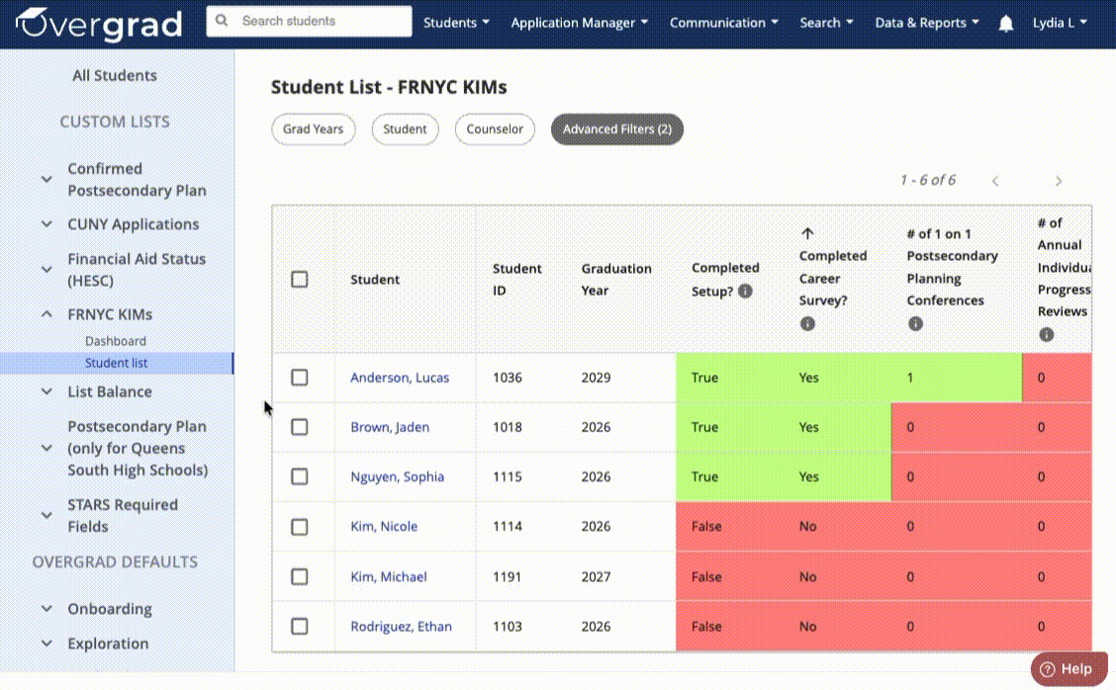Viewport: 1116px width, 690px height.
Task: Open the Lydia L user menu
Action: pyautogui.click(x=1060, y=23)
